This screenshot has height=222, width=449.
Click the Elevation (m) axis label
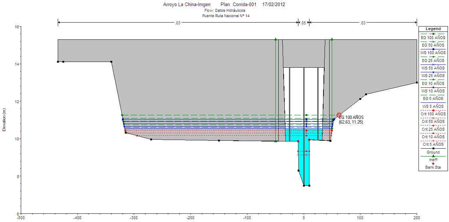5,120
